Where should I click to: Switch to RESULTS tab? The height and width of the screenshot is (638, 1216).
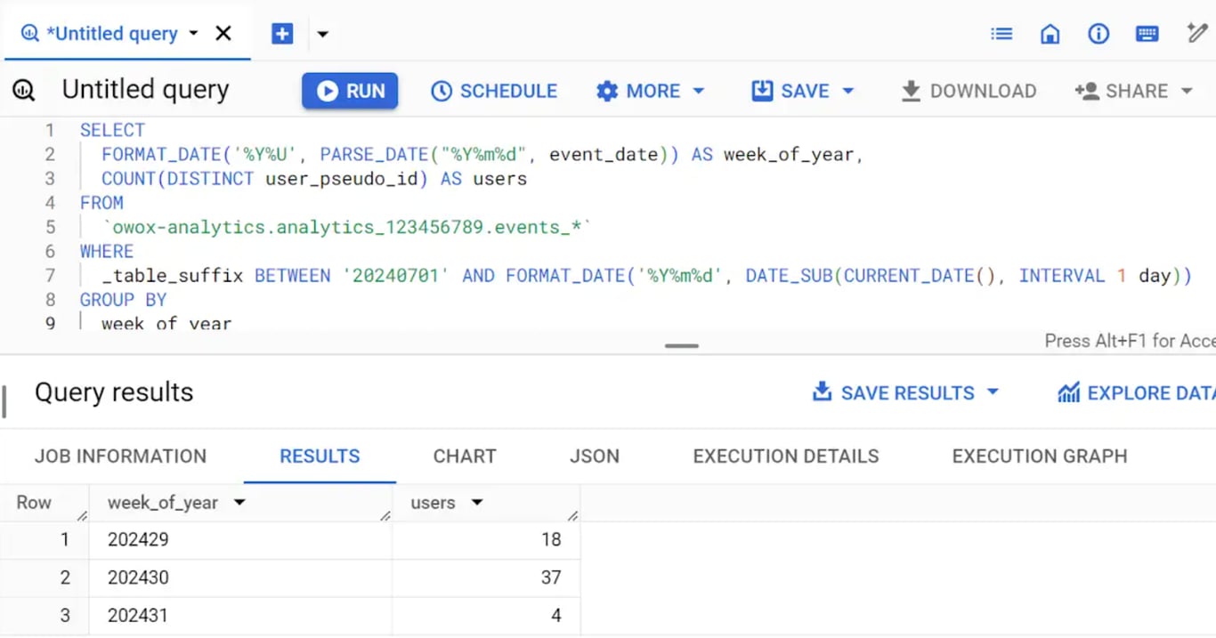pos(320,456)
